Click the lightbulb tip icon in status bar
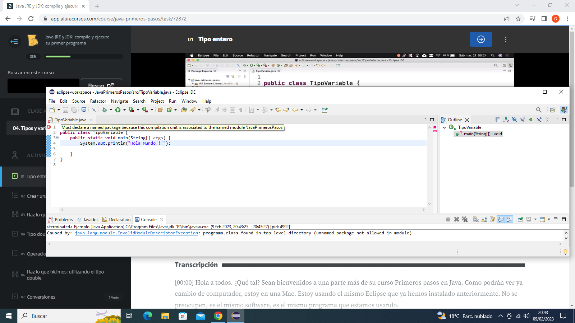Screen dimensions: 575x323 point(565,252)
